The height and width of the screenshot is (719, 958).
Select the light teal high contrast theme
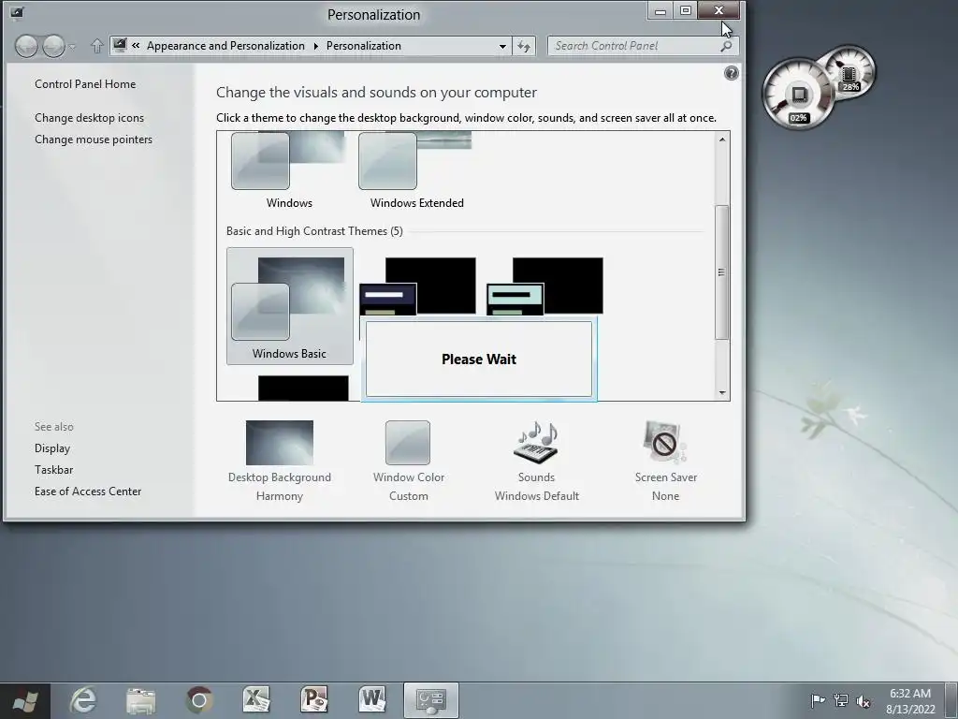click(545, 286)
